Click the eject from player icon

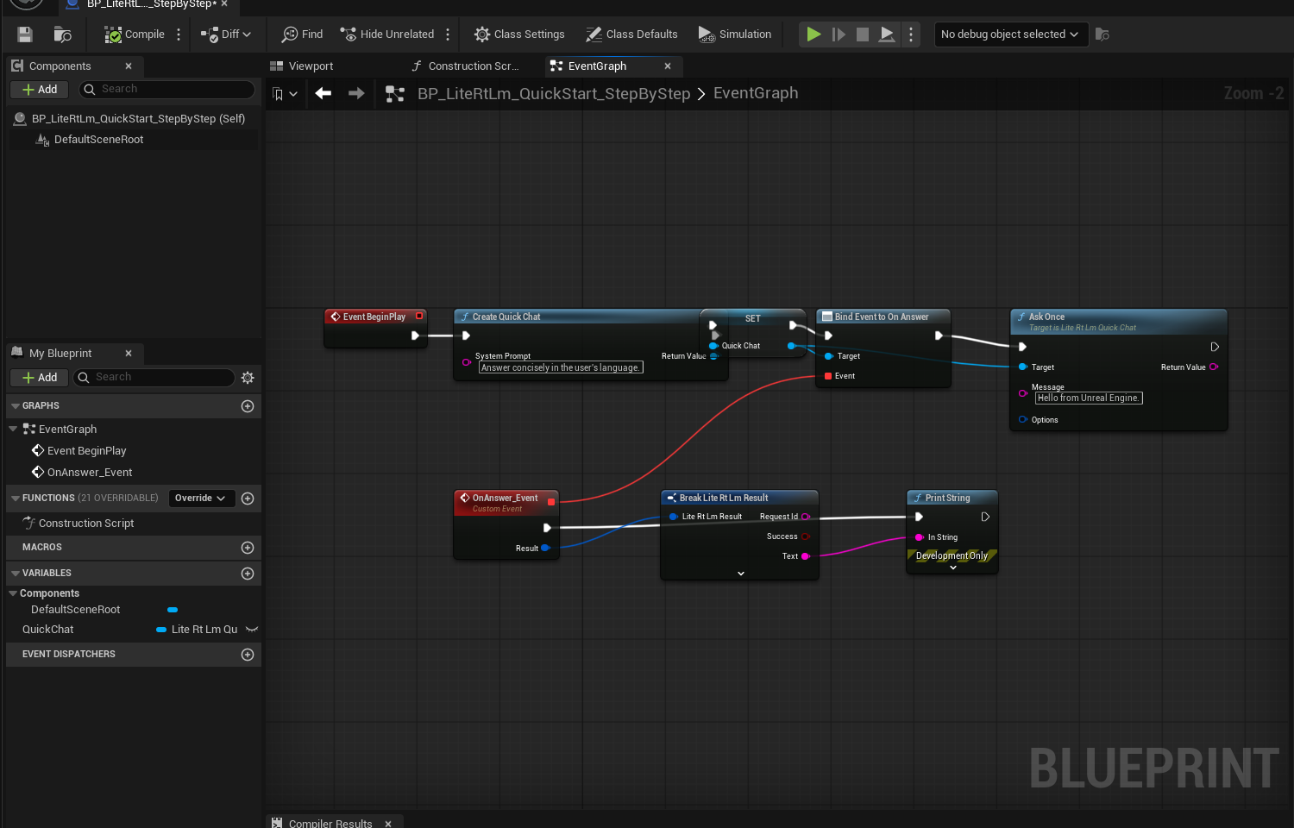(x=887, y=34)
